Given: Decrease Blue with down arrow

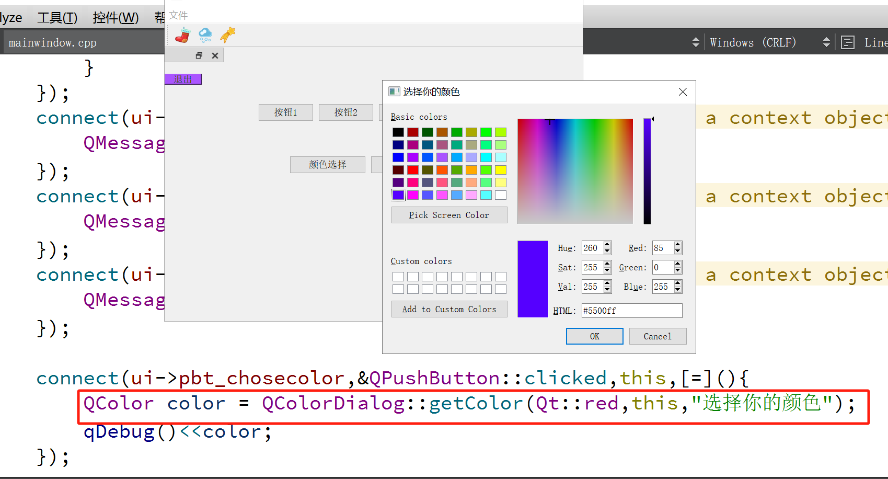Looking at the screenshot, I should click(x=678, y=290).
